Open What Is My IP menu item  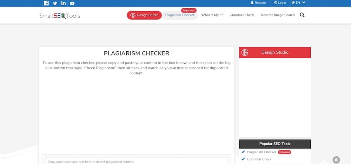[x=212, y=15]
